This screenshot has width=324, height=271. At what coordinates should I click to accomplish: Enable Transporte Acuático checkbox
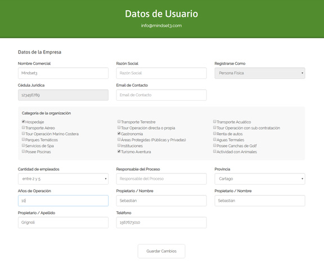(215, 122)
